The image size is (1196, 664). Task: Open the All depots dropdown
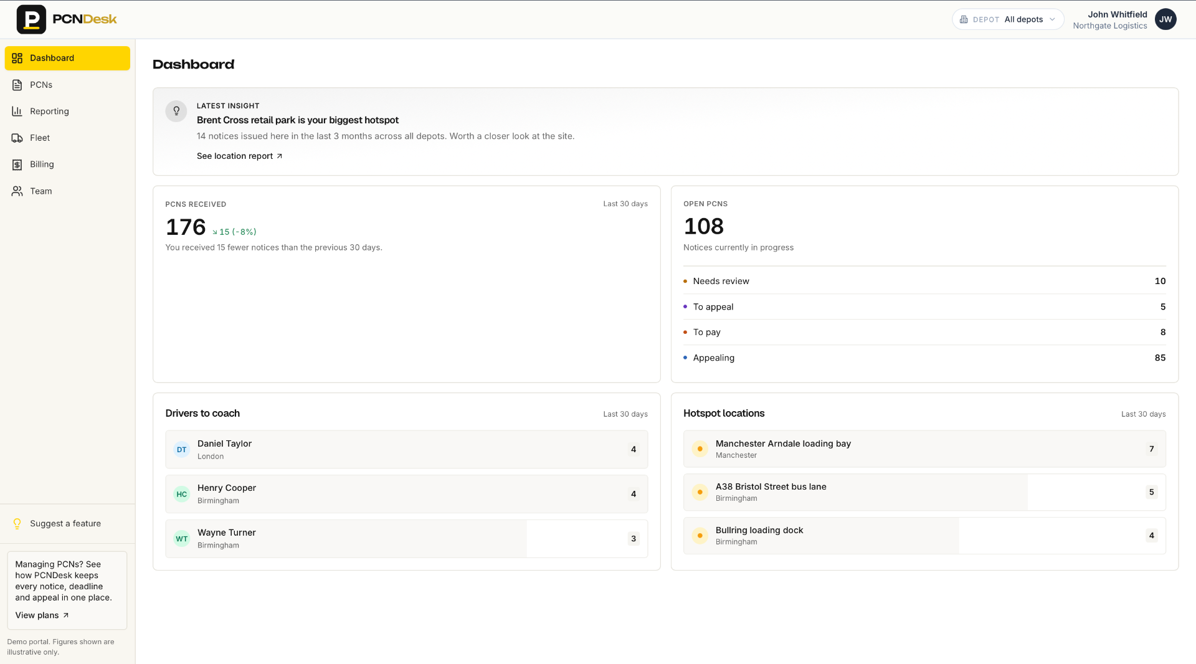1007,19
